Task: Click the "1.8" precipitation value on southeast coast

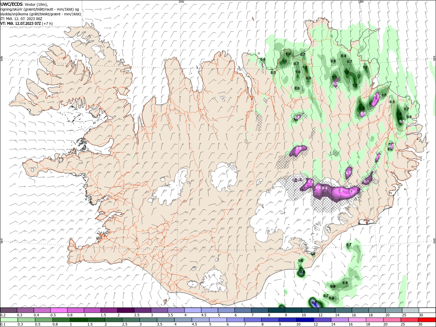Action: [x=313, y=253]
